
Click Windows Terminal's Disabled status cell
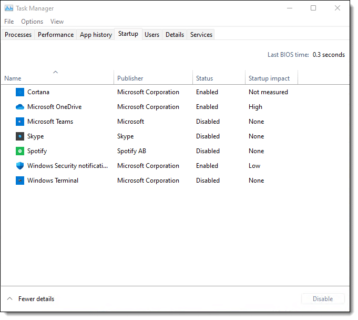point(208,181)
